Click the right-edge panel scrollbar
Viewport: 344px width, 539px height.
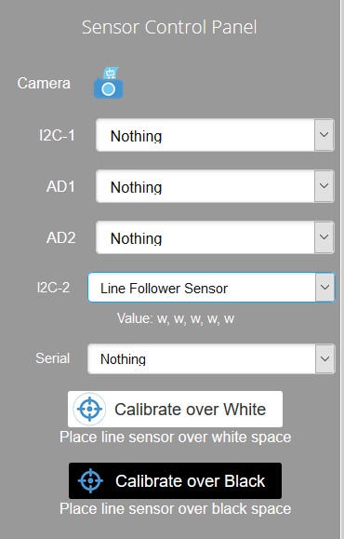pyautogui.click(x=342, y=270)
